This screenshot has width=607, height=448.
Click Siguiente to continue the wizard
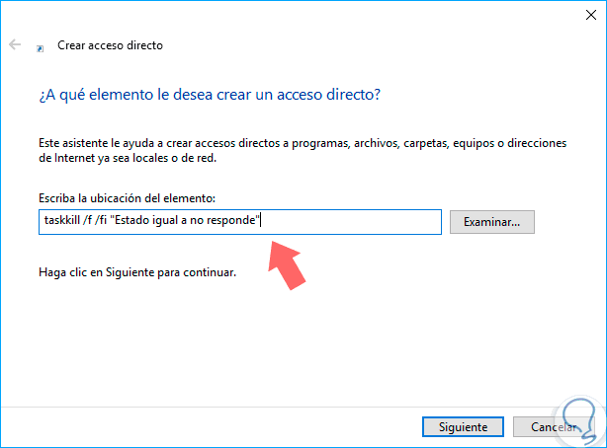coord(456,427)
